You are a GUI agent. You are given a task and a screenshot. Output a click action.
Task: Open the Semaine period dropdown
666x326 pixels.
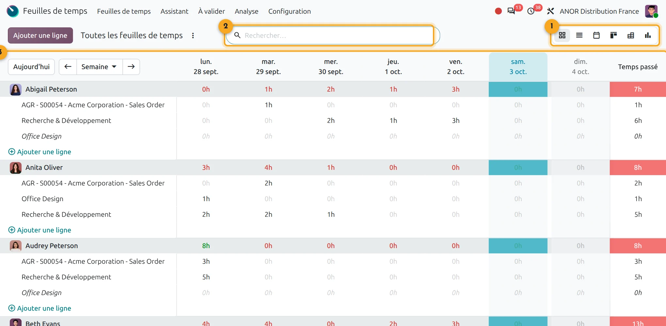click(x=100, y=67)
